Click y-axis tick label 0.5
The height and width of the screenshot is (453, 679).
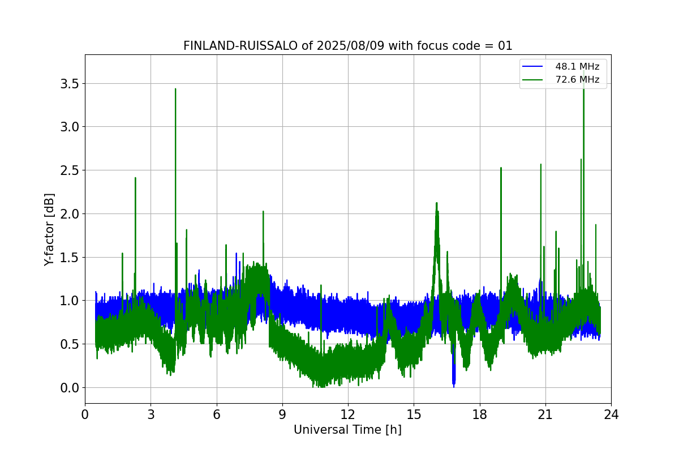click(69, 344)
